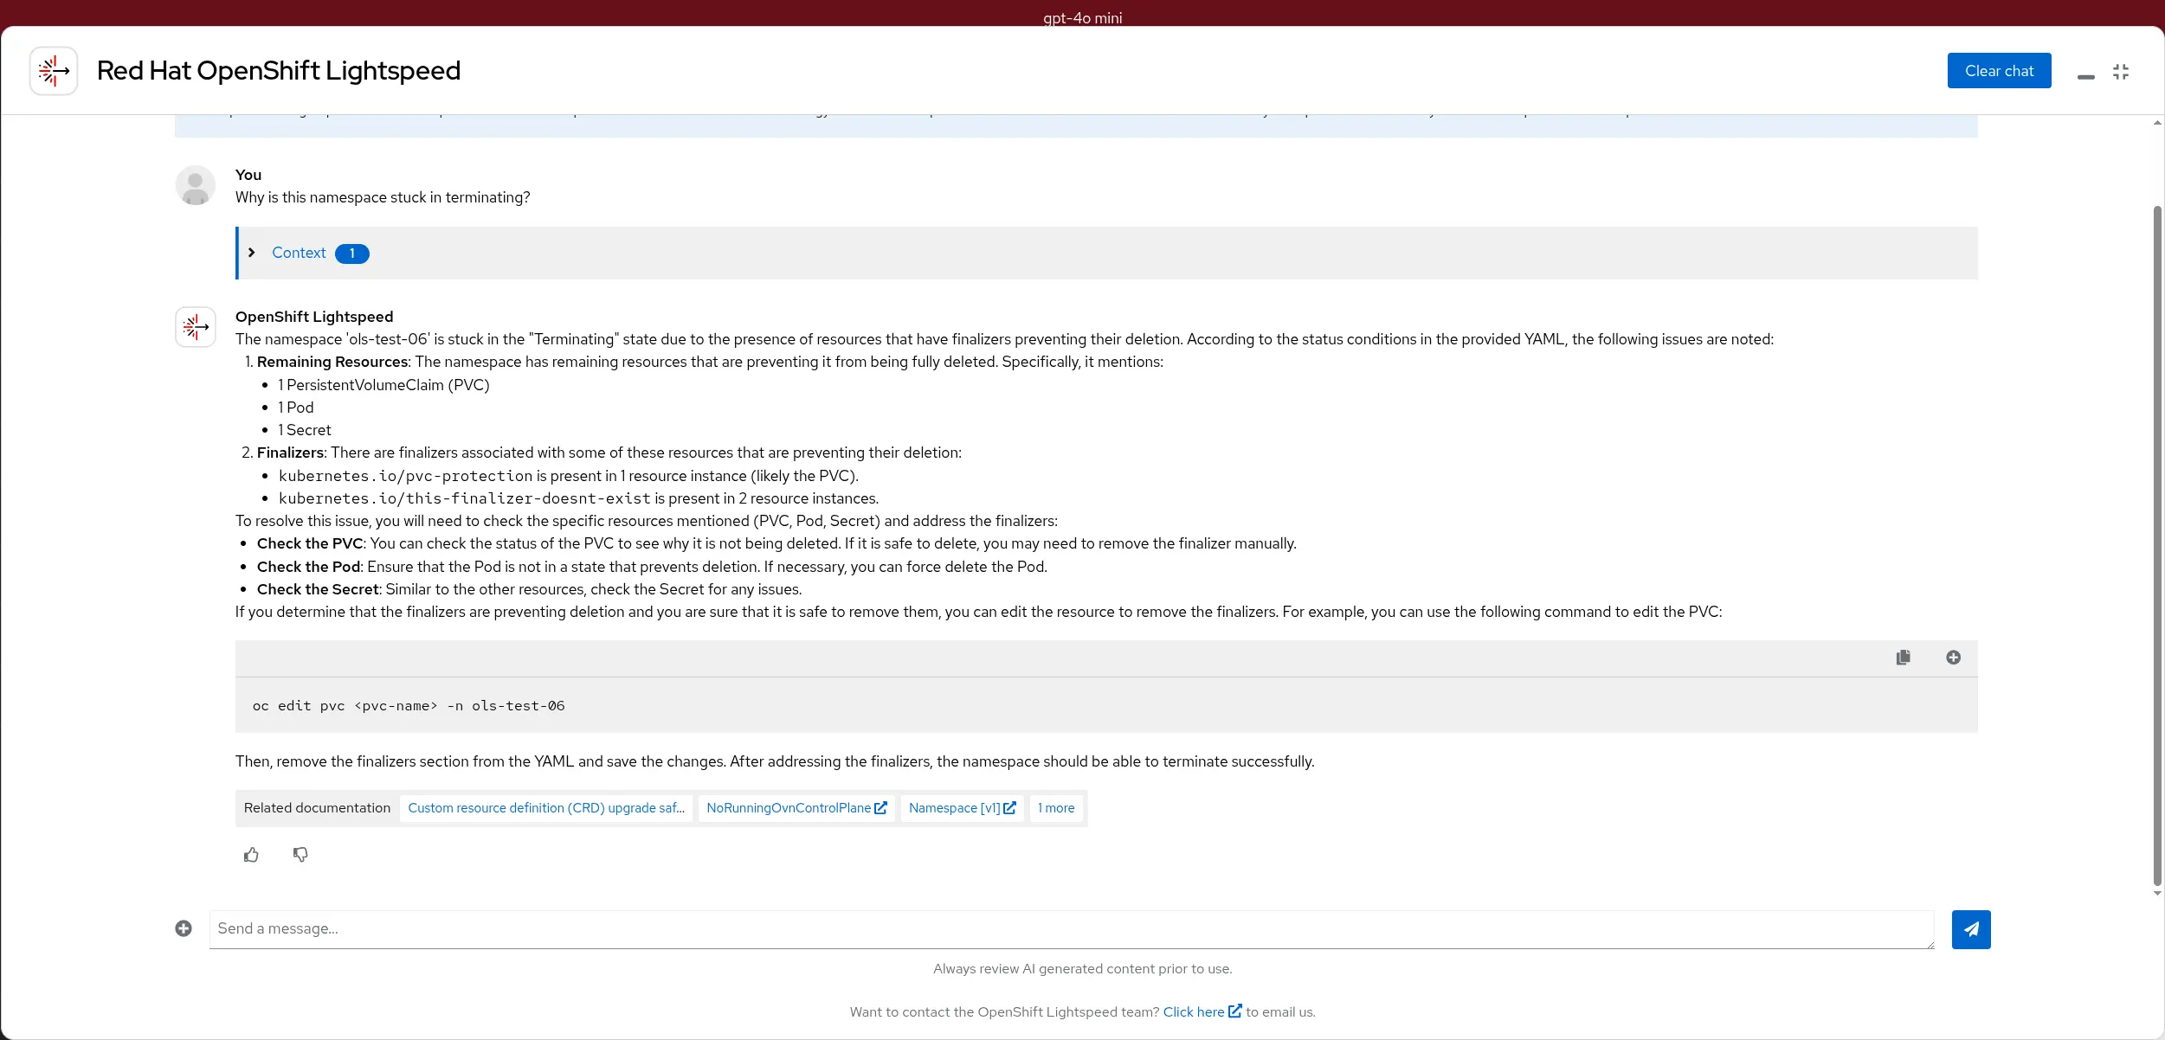Screen dimensions: 2165x1040
Task: Click the OpenShift Lightspeed logo in header
Action: (54, 71)
